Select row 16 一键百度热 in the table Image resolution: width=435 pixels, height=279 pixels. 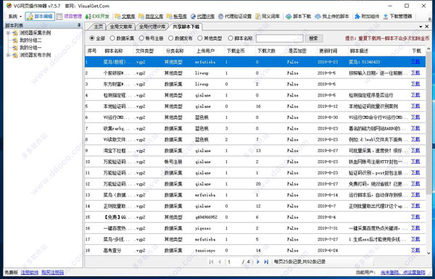(x=255, y=228)
